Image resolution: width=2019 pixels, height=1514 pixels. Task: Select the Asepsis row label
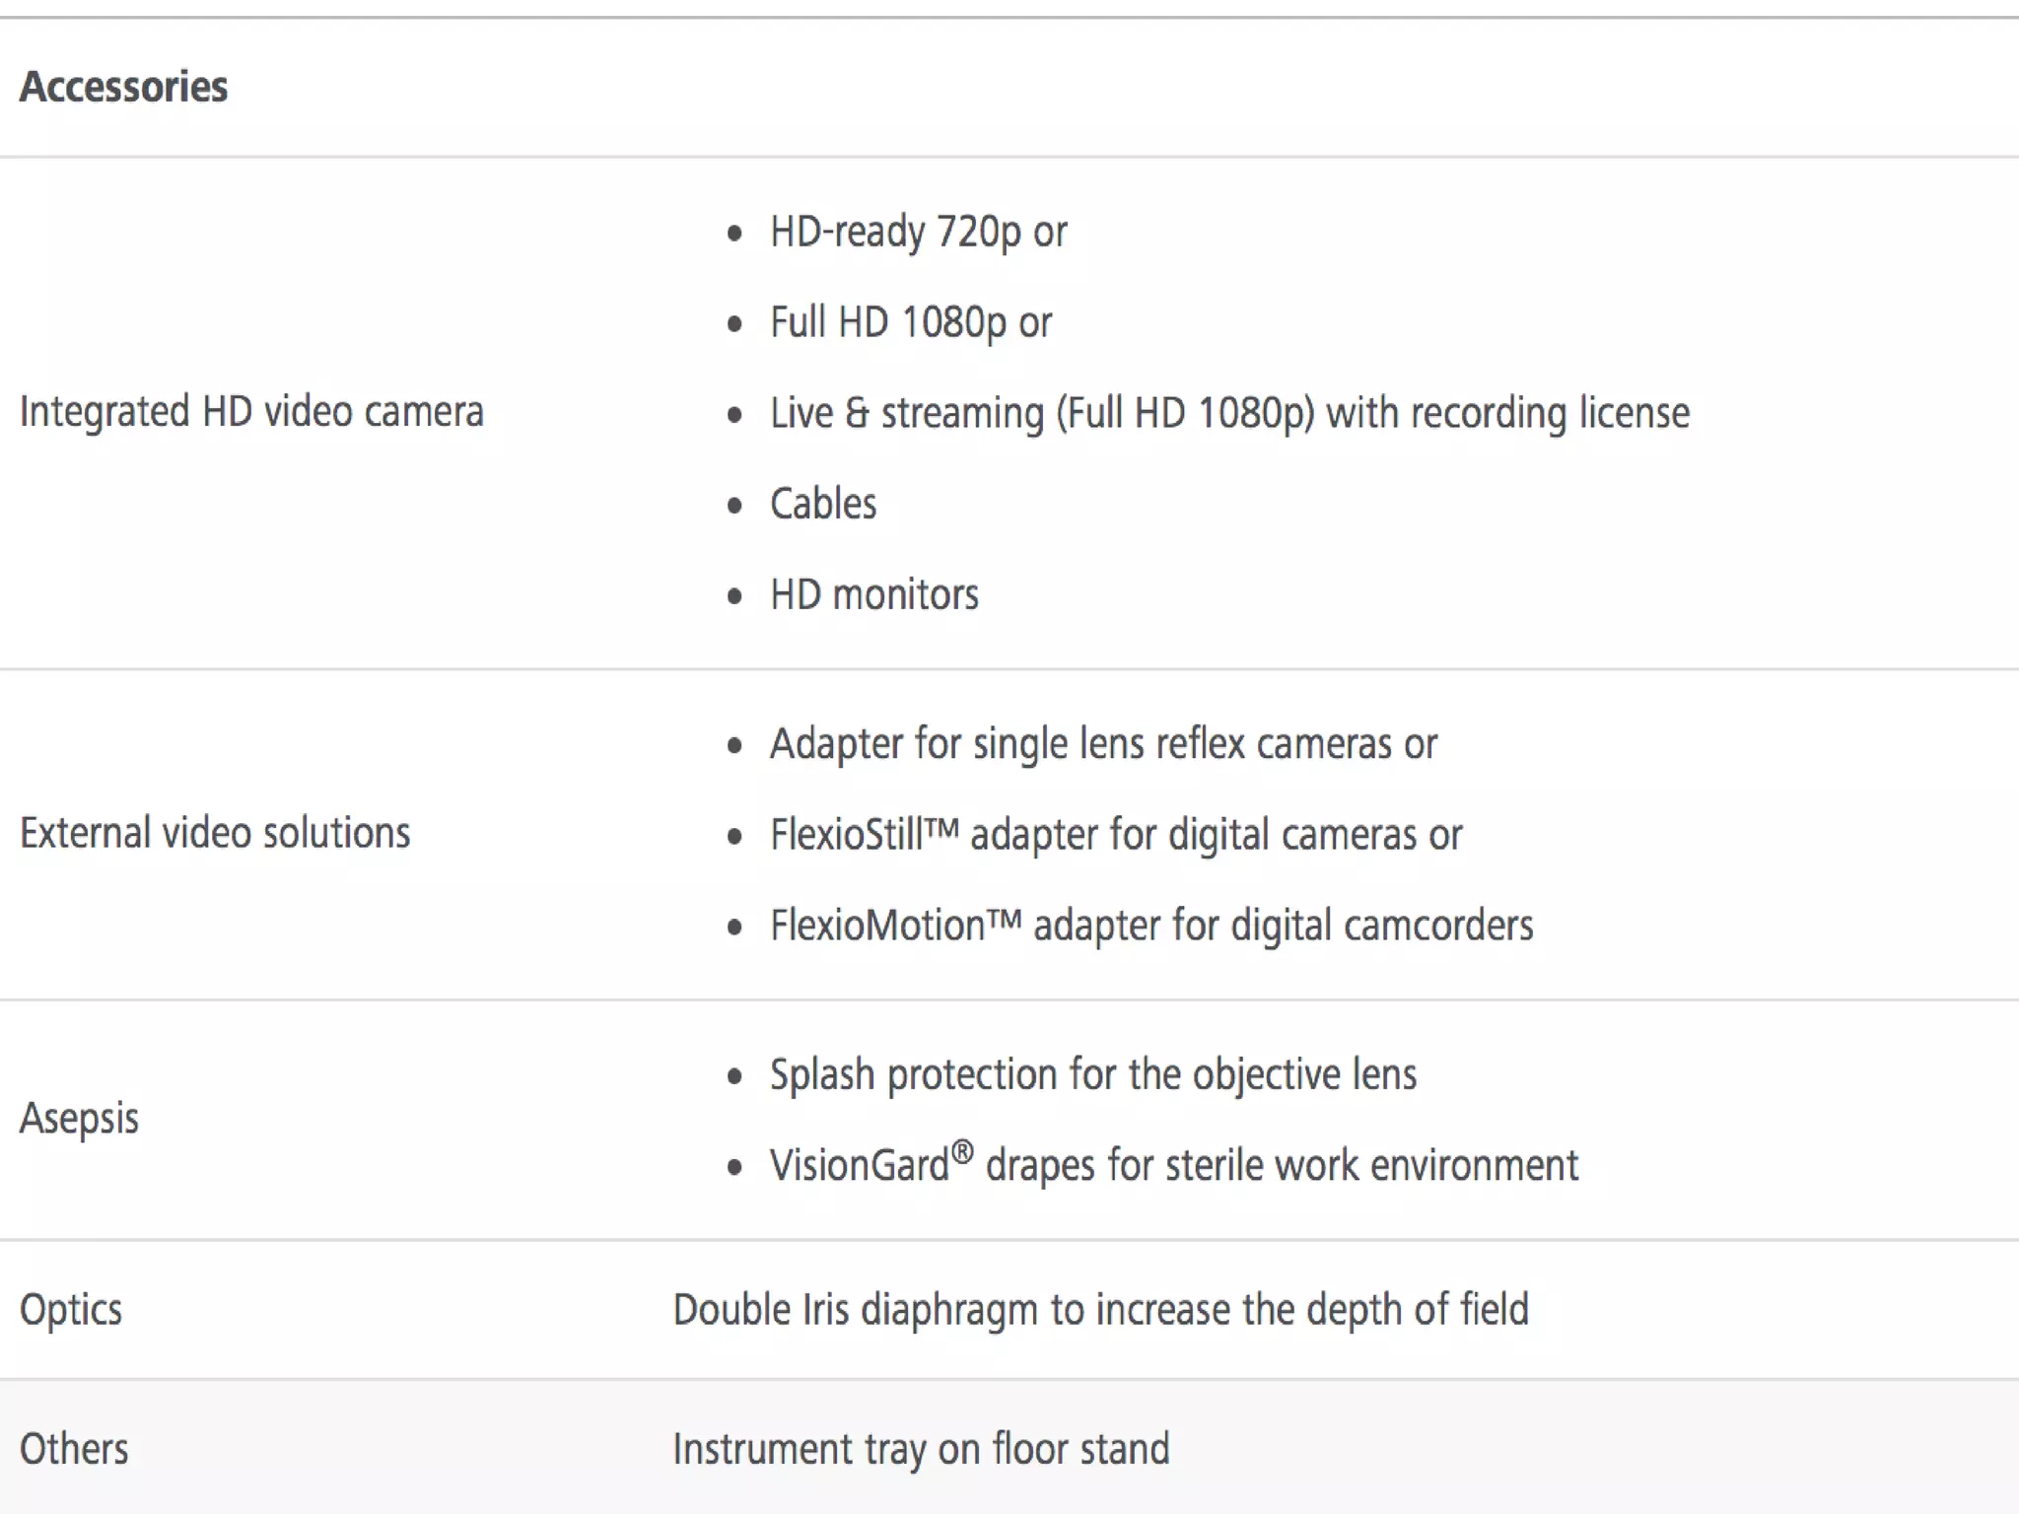click(x=79, y=1119)
